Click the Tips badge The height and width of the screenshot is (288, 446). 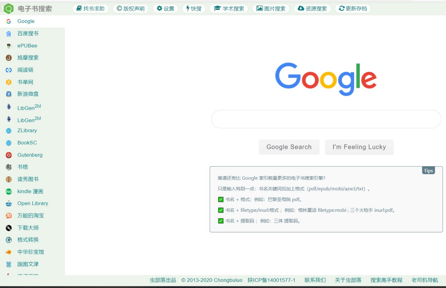(x=428, y=170)
